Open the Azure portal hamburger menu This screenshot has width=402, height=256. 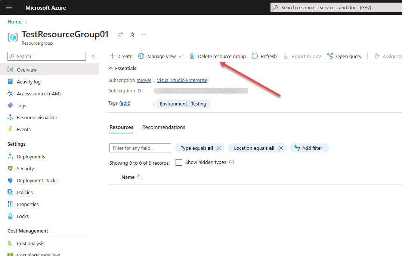[9, 7]
